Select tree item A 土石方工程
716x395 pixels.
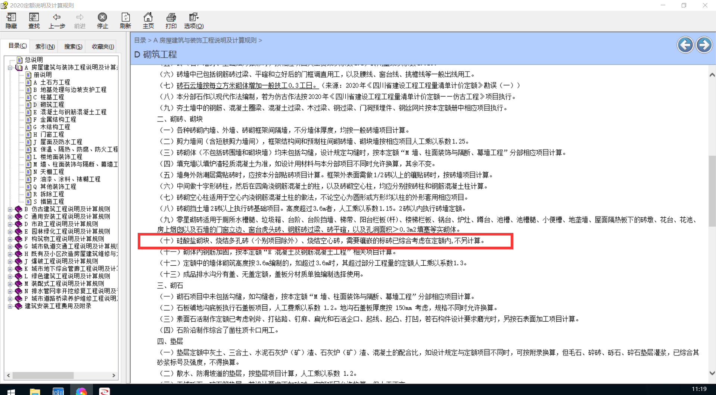click(x=52, y=82)
